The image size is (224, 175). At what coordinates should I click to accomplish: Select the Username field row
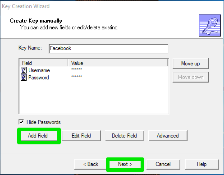(x=94, y=70)
